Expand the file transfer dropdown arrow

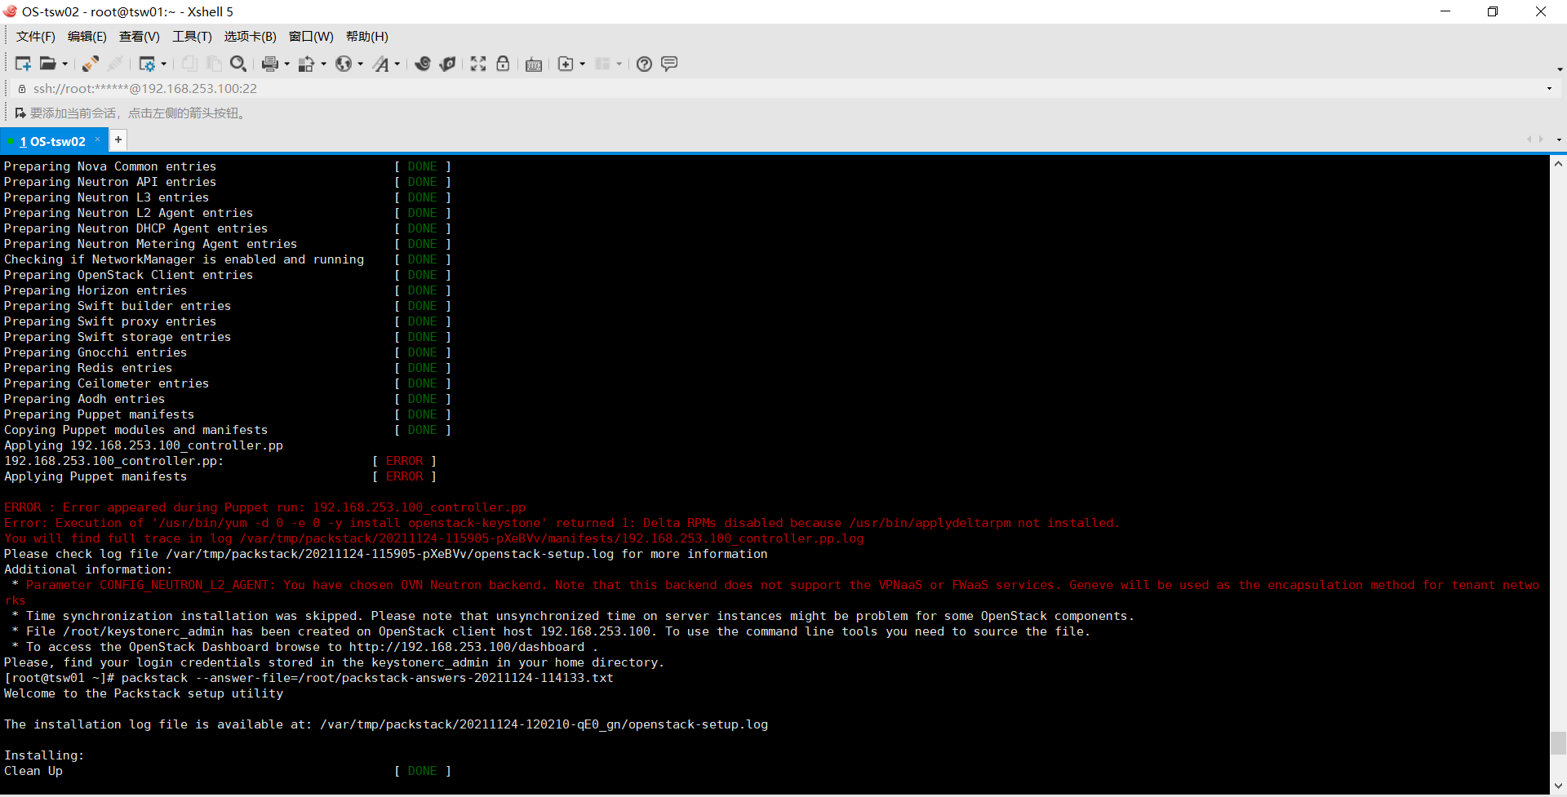coord(324,64)
